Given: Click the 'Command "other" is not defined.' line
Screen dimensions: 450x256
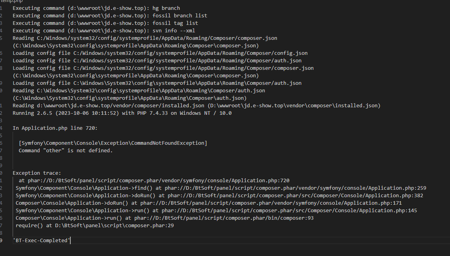Looking at the screenshot, I should (66, 151).
